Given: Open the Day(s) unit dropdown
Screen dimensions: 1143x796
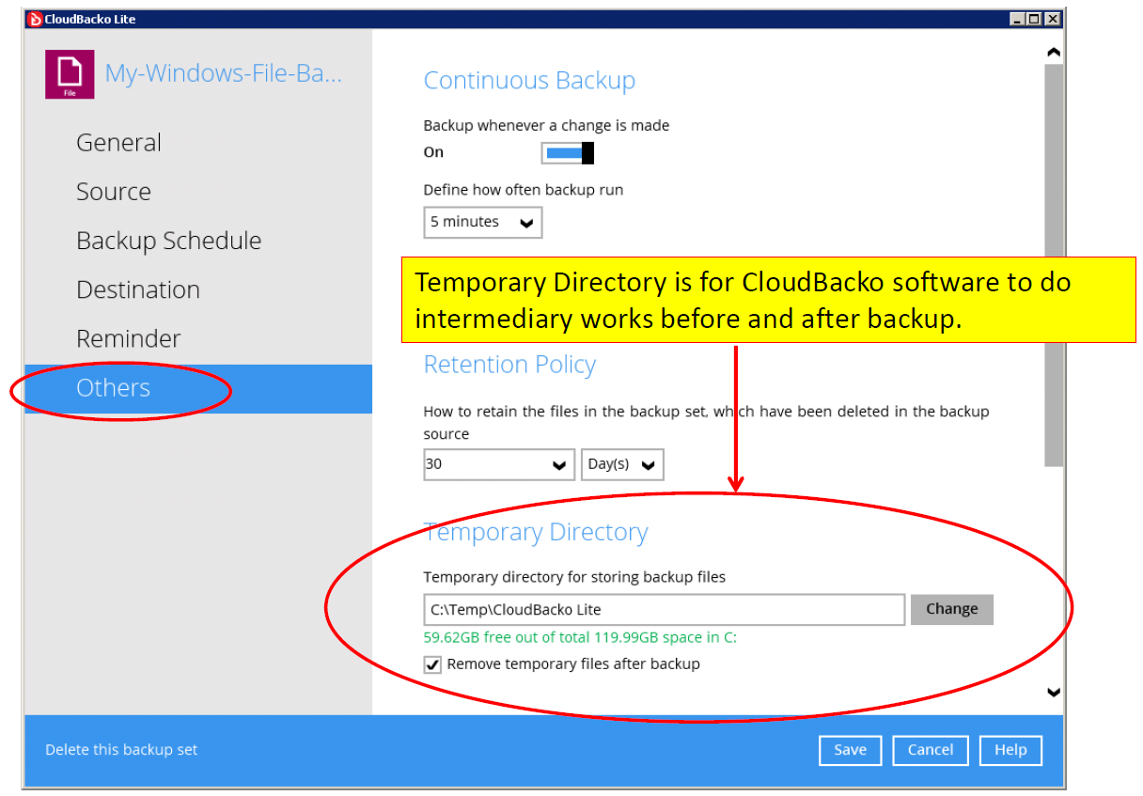Looking at the screenshot, I should [622, 464].
